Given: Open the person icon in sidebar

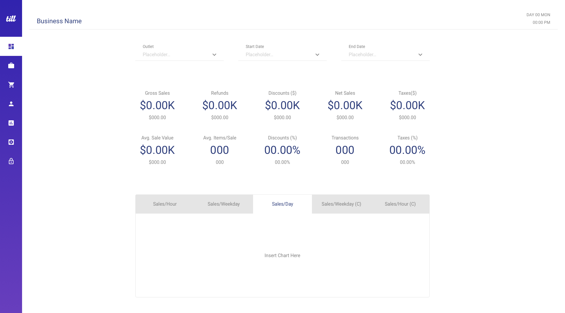Looking at the screenshot, I should (x=11, y=104).
